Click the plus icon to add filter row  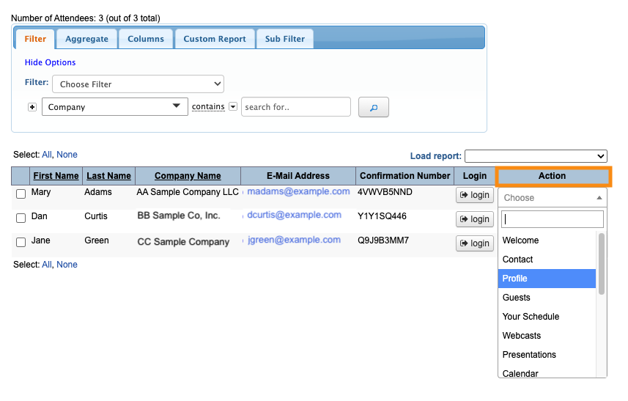pyautogui.click(x=32, y=107)
